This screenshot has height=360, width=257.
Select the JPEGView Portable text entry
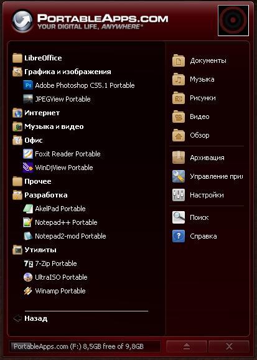63,99
